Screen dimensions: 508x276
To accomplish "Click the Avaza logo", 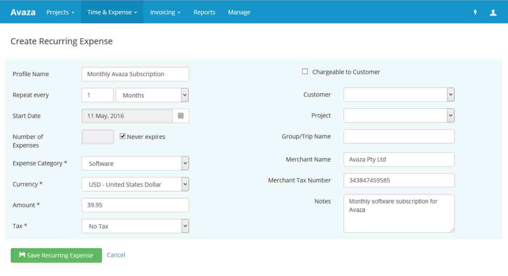I will (23, 12).
